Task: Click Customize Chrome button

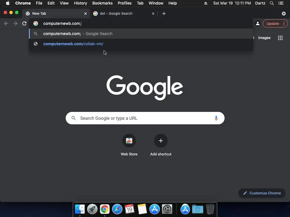Action: 262,193
